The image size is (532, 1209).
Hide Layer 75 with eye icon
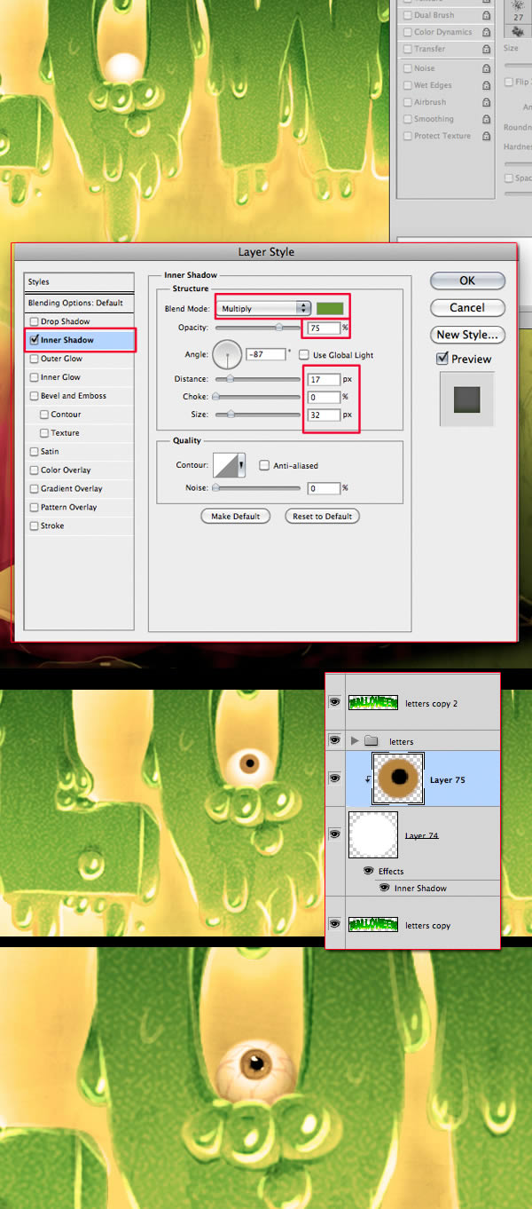pos(335,778)
